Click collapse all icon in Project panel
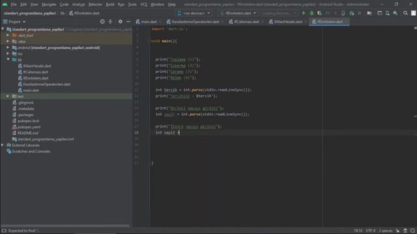This screenshot has width=417, height=234. coord(110,21)
